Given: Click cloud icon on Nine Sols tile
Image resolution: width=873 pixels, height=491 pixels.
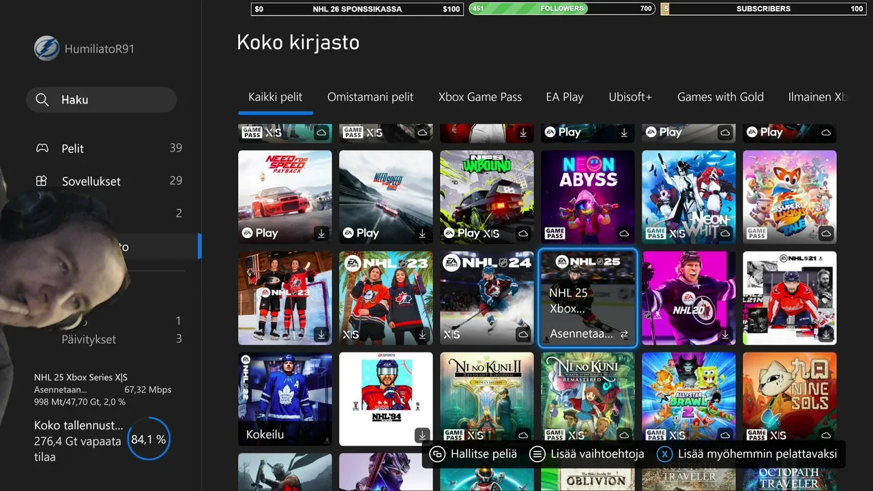Looking at the screenshot, I should (826, 435).
